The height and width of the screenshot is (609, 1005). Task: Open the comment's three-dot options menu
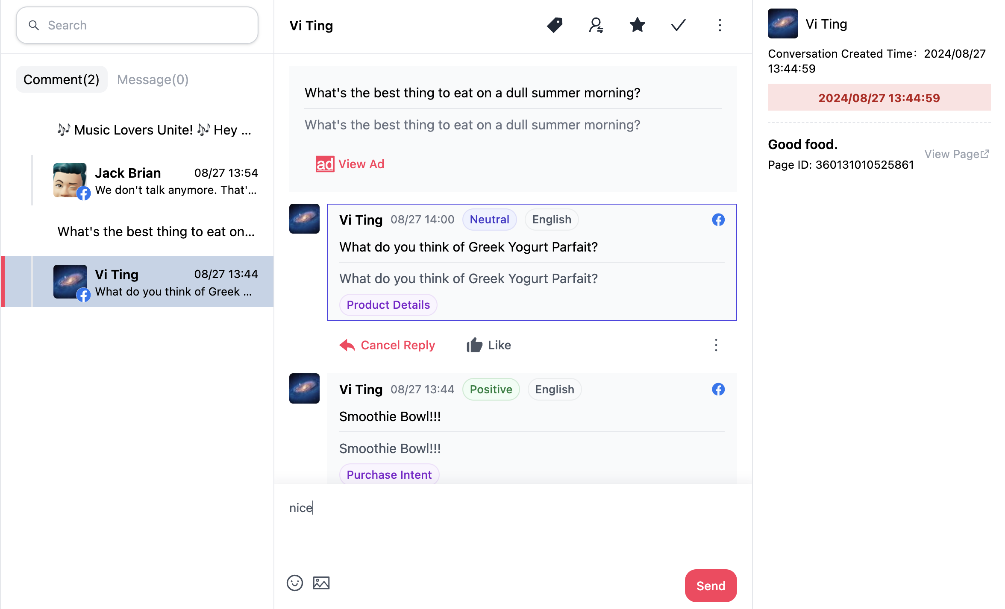716,345
